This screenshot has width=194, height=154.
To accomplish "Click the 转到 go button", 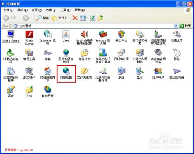I will (x=185, y=26).
